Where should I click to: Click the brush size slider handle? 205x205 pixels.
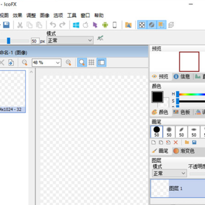(x=9, y=40)
